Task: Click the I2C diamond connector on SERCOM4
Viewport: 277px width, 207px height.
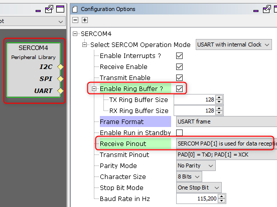Action: coord(60,66)
